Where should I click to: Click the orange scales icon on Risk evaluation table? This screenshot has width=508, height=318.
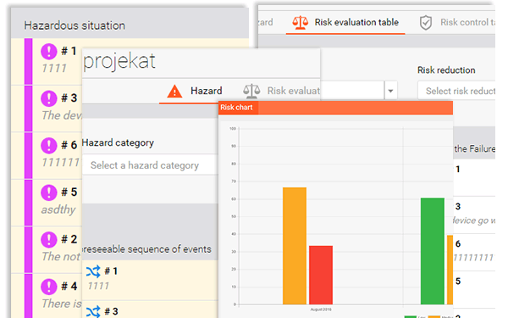tap(301, 23)
